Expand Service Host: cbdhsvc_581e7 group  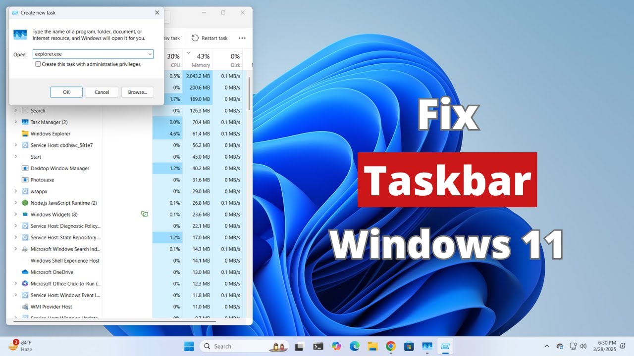point(15,145)
